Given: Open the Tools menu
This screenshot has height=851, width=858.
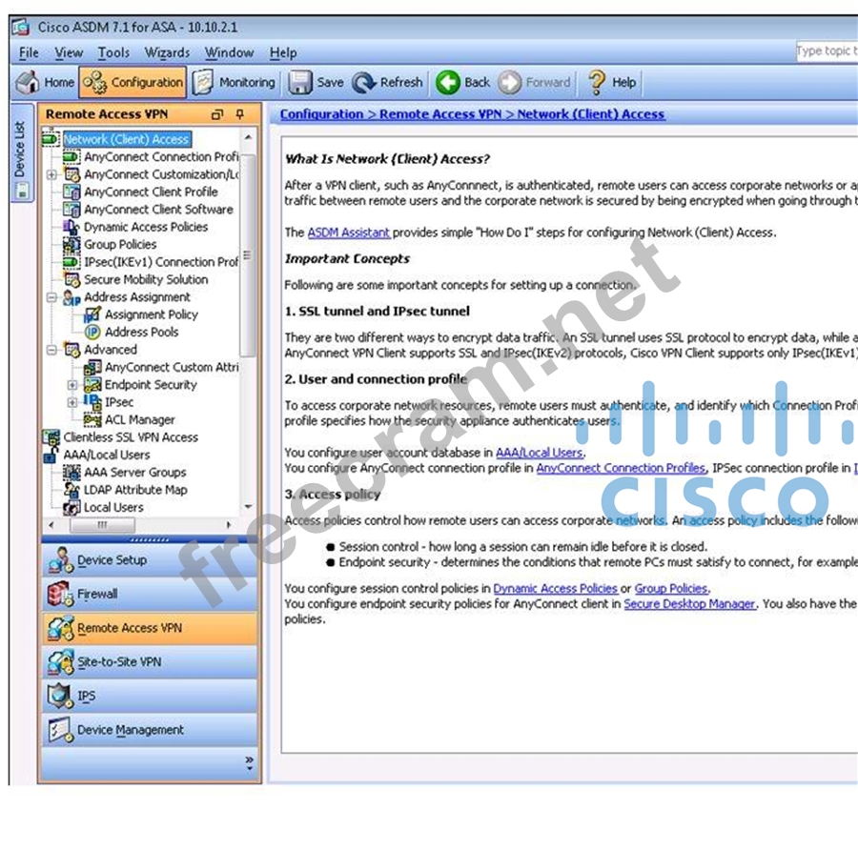Looking at the screenshot, I should click(113, 53).
